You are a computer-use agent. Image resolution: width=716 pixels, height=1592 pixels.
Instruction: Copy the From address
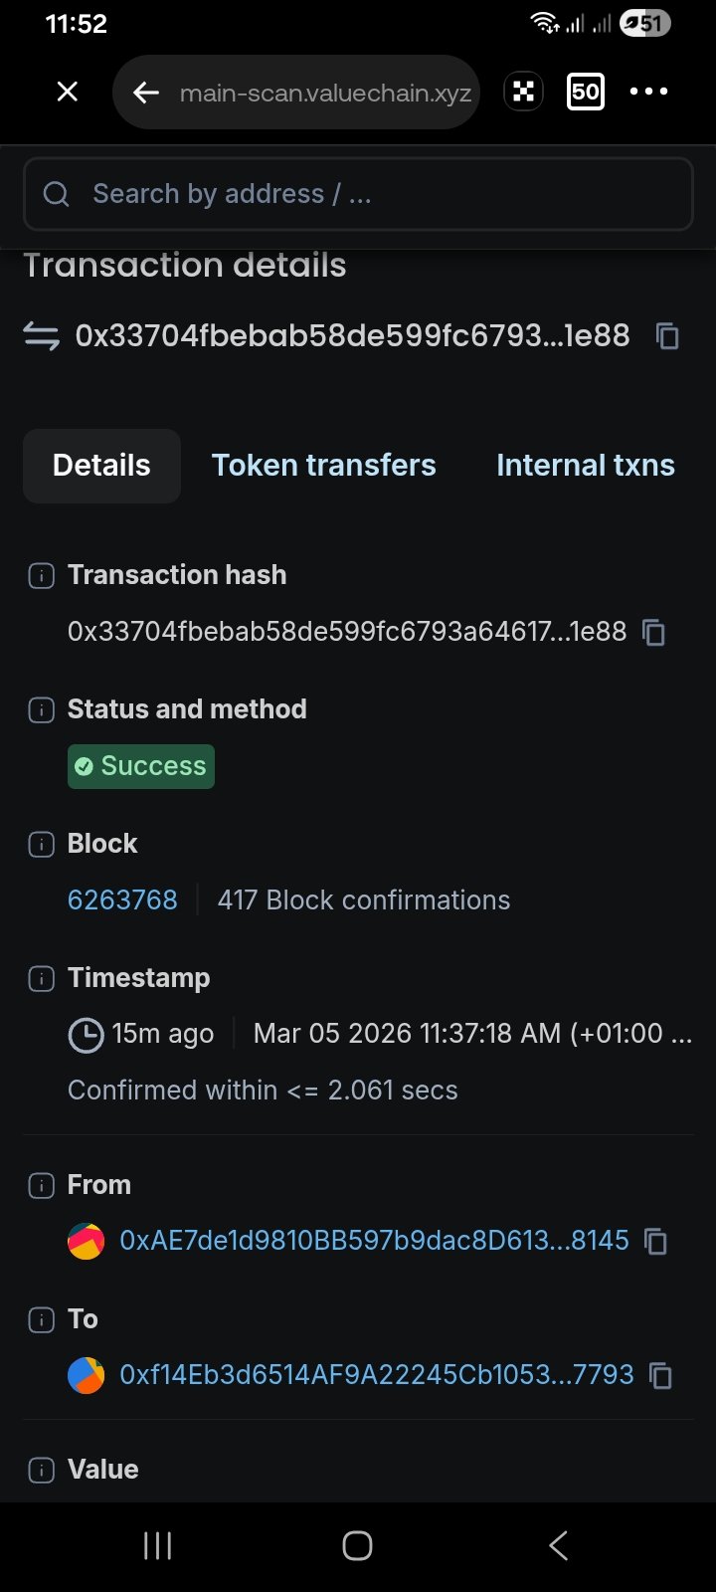coord(655,1241)
